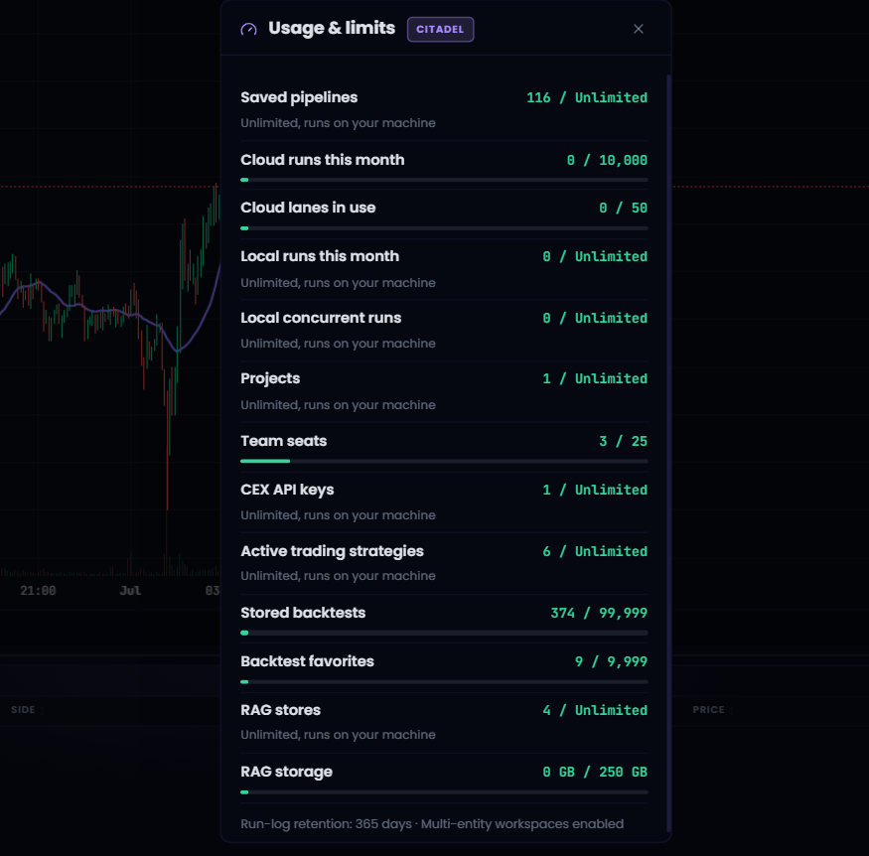Click the Run-log retention footer text
The image size is (869, 856).
click(x=432, y=824)
